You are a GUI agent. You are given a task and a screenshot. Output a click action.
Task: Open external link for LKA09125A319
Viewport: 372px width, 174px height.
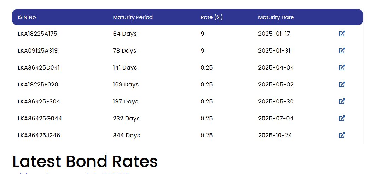[x=342, y=50]
